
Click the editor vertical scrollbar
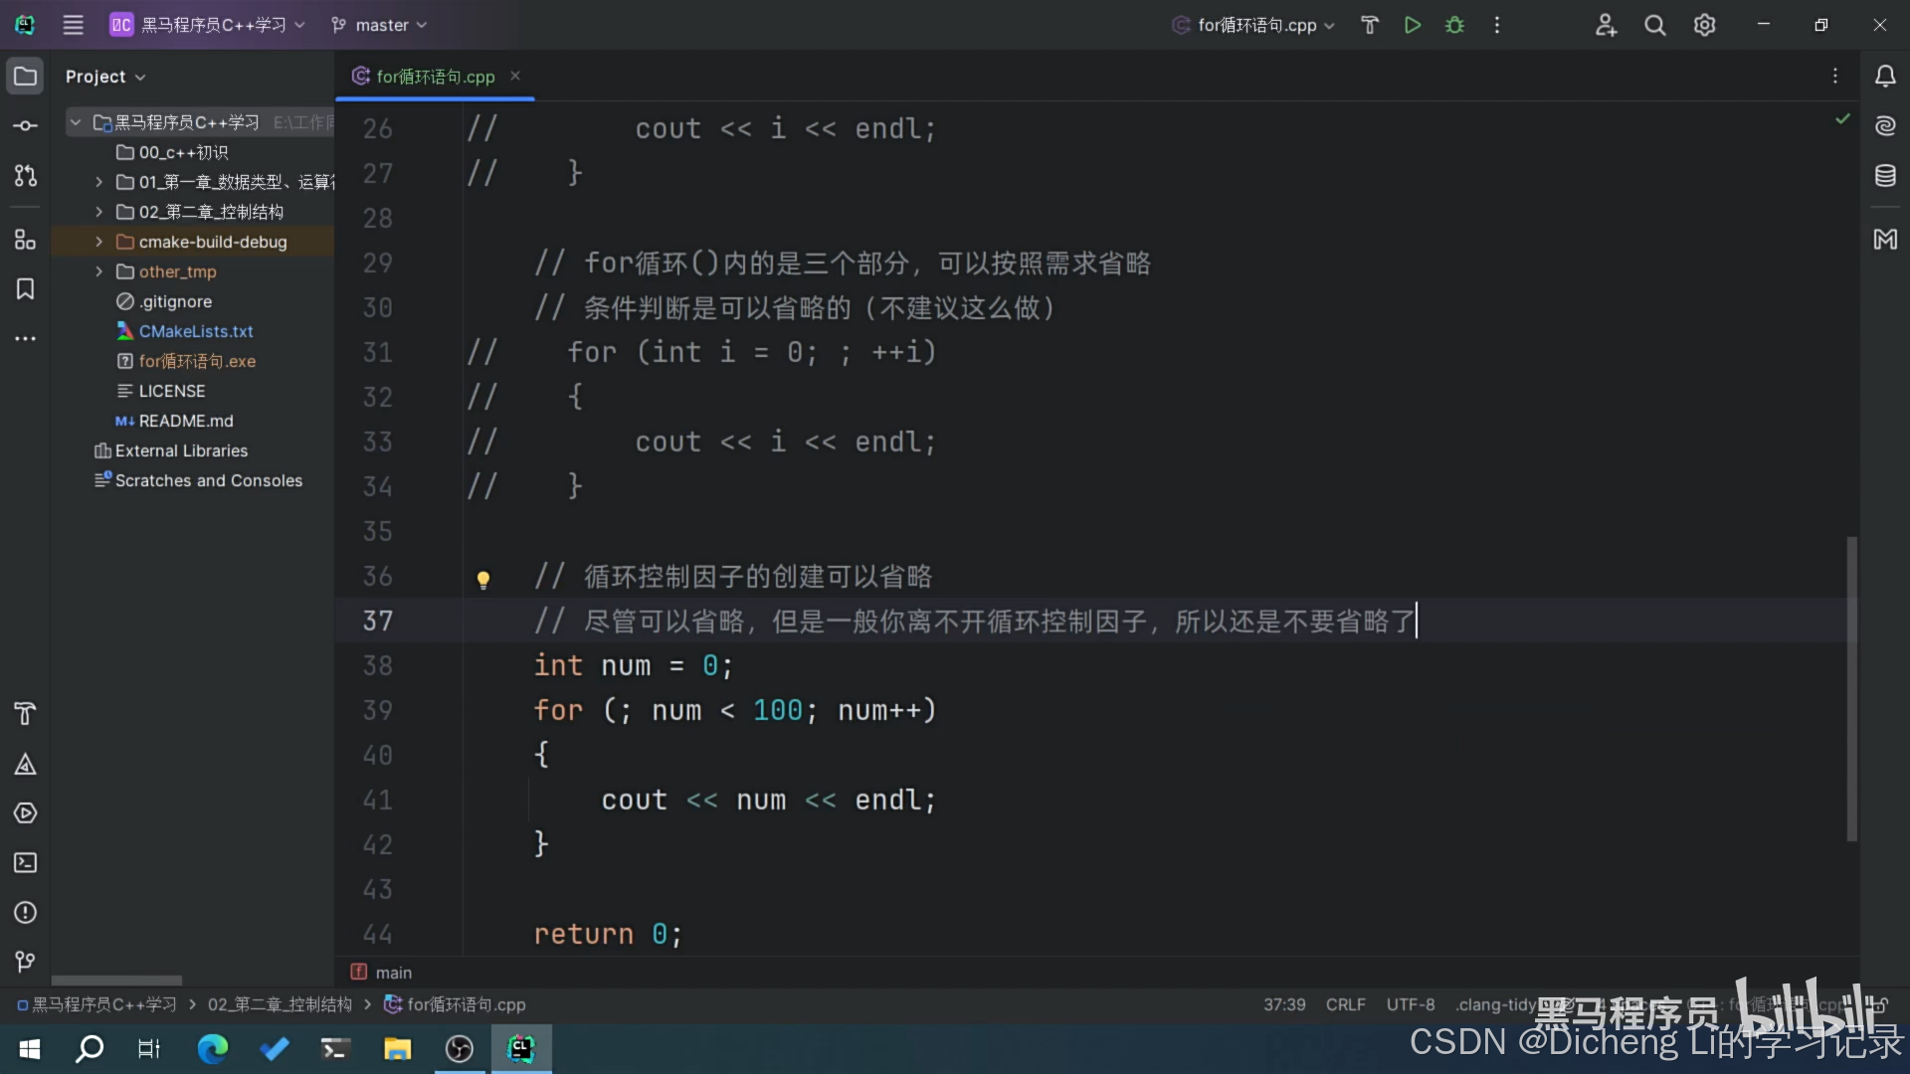tap(1851, 688)
